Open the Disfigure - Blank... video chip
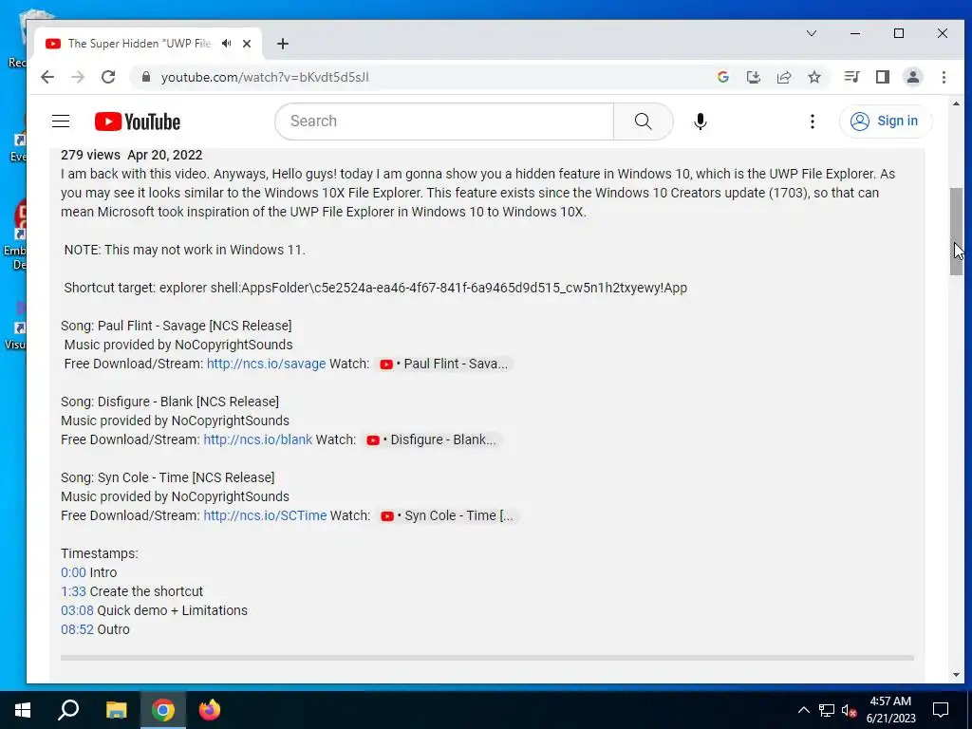 tap(431, 439)
